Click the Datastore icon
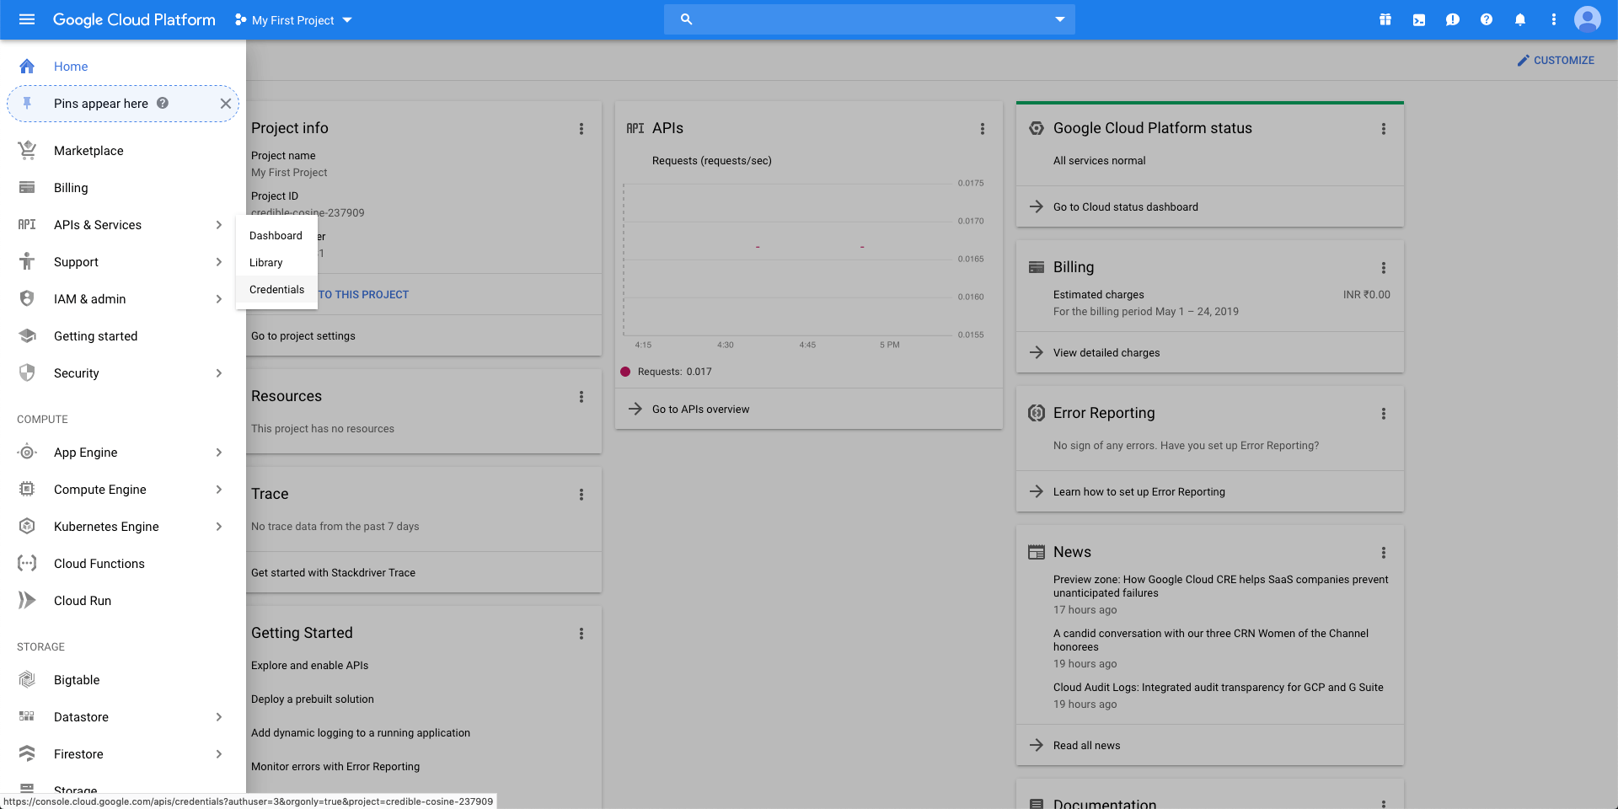 coord(27,716)
